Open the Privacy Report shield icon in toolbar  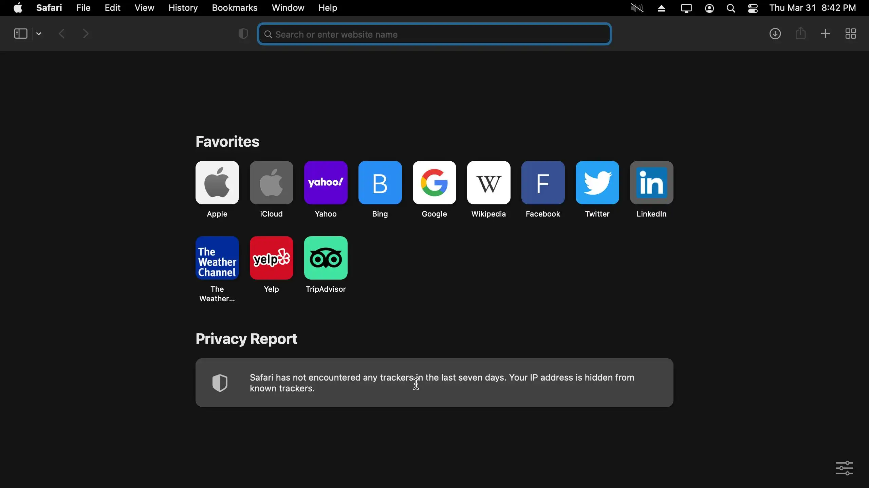point(243,34)
